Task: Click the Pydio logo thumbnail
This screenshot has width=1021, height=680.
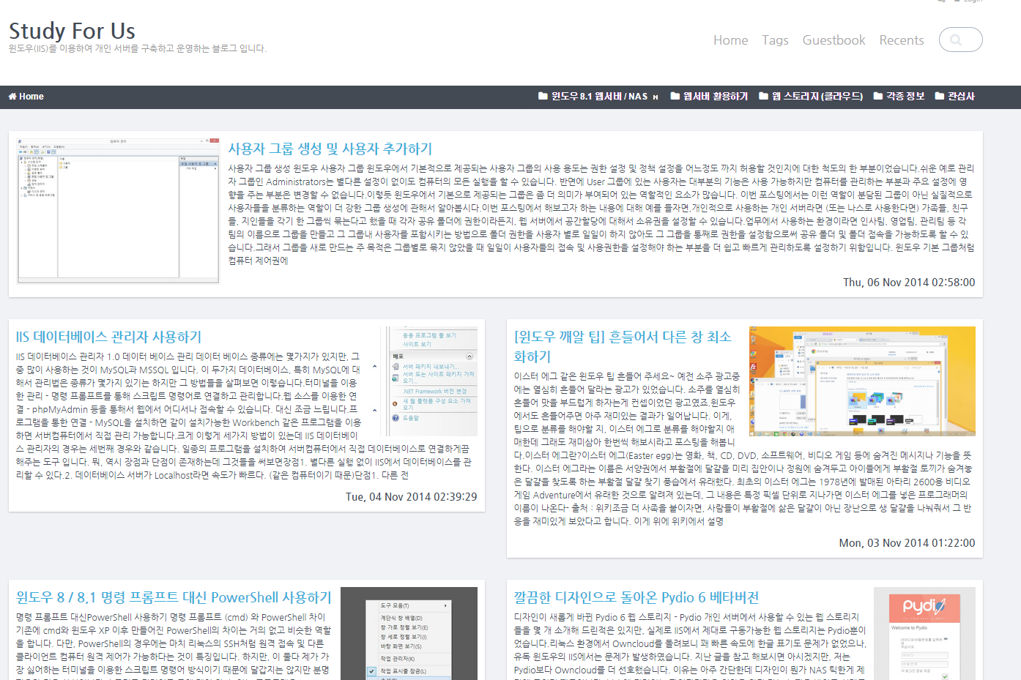Action: click(x=924, y=633)
